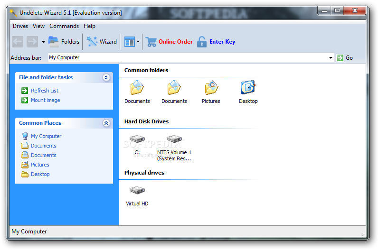Click the Back navigation arrow
This screenshot has height=250, width=379.
pos(18,42)
